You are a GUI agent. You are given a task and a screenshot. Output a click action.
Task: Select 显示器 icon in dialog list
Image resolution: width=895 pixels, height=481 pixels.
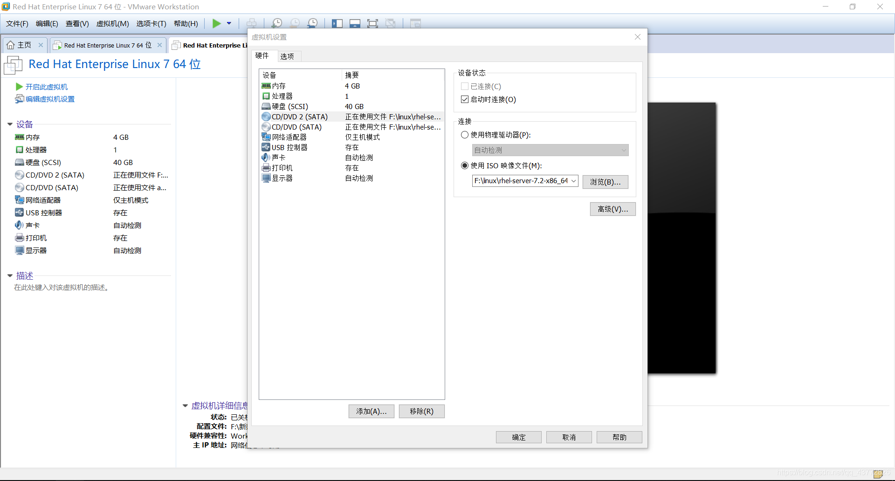click(x=266, y=178)
